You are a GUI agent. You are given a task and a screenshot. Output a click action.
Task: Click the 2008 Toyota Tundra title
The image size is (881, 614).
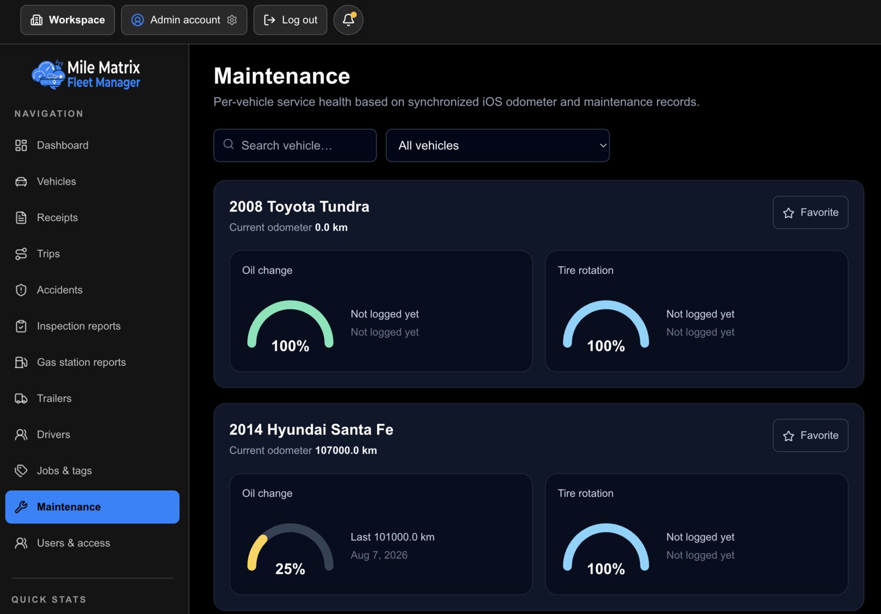click(x=299, y=207)
